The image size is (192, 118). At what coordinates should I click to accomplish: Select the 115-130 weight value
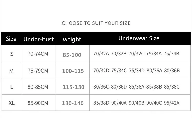(73, 87)
